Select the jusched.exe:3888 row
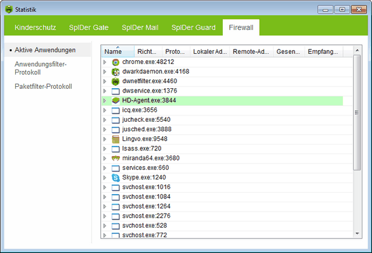This screenshot has width=372, height=253. tap(227, 129)
